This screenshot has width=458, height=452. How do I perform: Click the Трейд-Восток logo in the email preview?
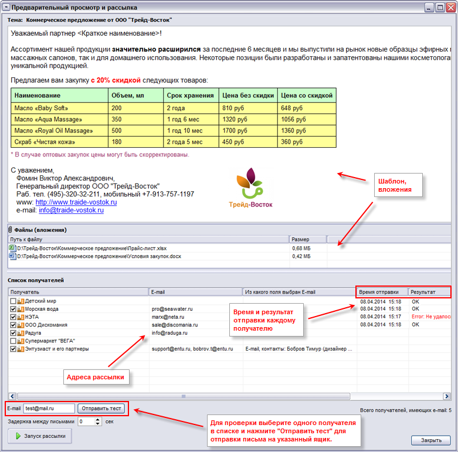point(251,188)
